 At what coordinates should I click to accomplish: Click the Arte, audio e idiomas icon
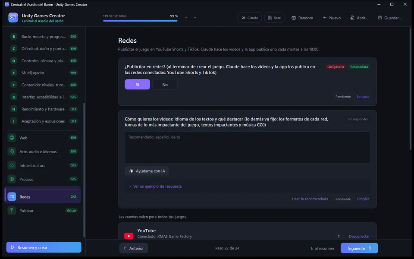[x=12, y=152]
